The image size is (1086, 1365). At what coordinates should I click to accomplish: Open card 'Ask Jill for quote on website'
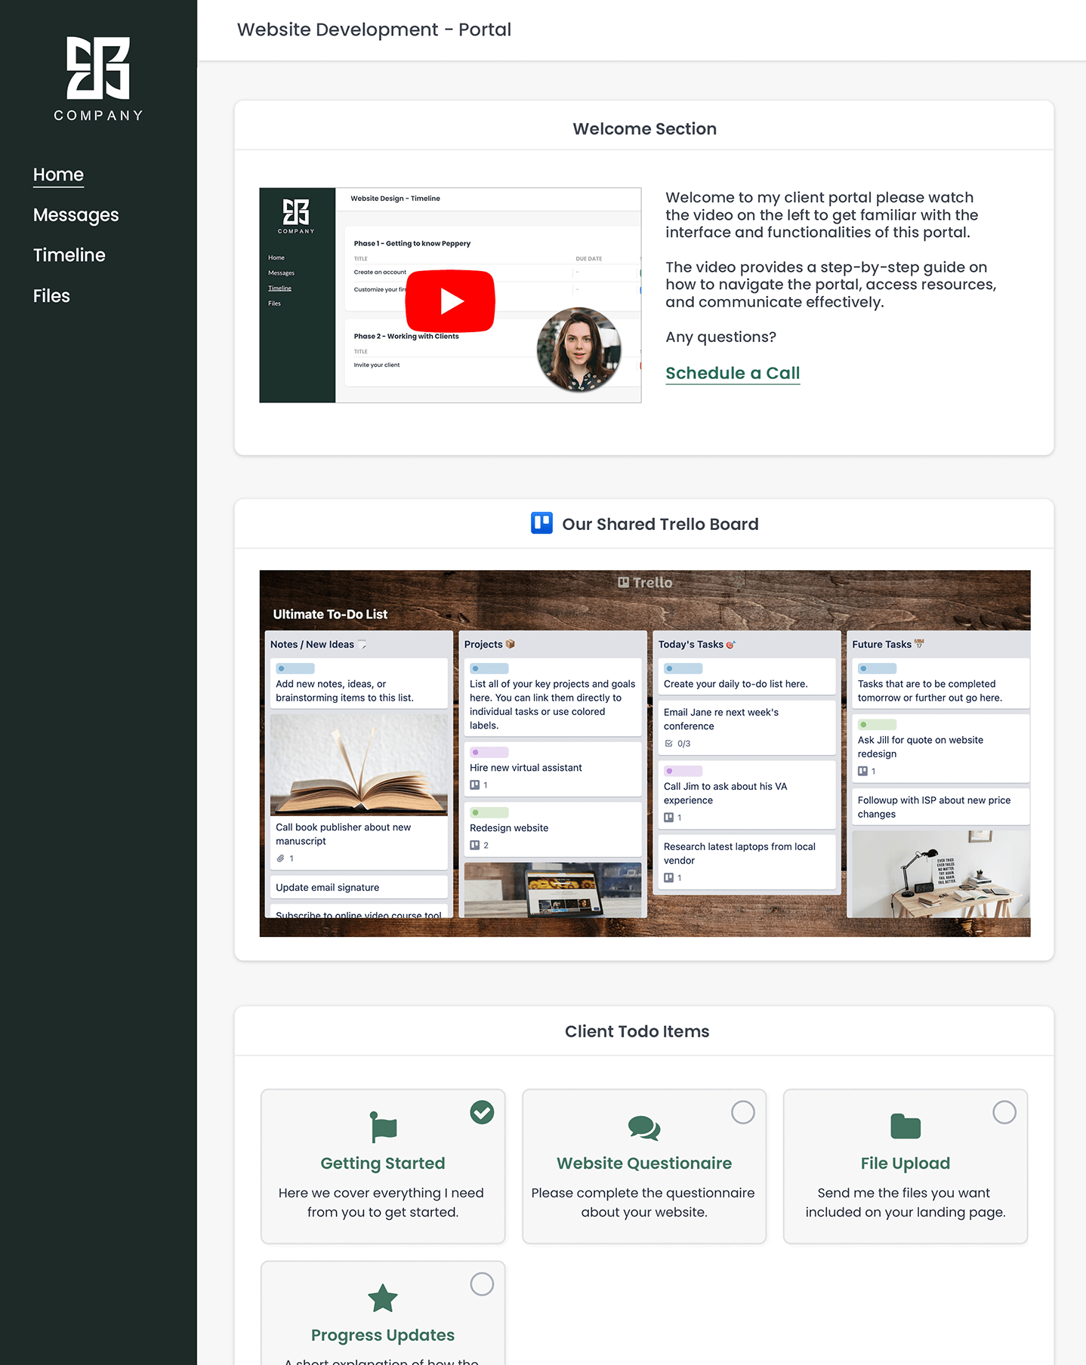(940, 748)
